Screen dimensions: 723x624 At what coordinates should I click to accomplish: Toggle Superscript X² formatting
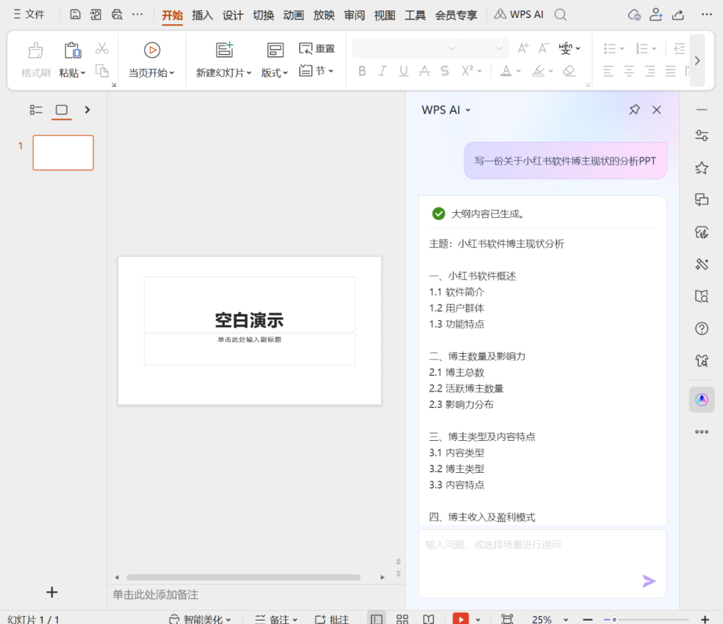[x=467, y=71]
